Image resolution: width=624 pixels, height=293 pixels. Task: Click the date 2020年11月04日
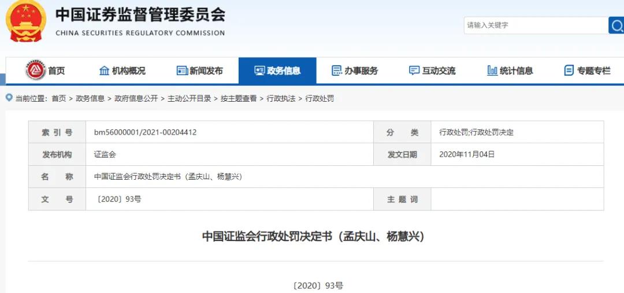pyautogui.click(x=467, y=154)
